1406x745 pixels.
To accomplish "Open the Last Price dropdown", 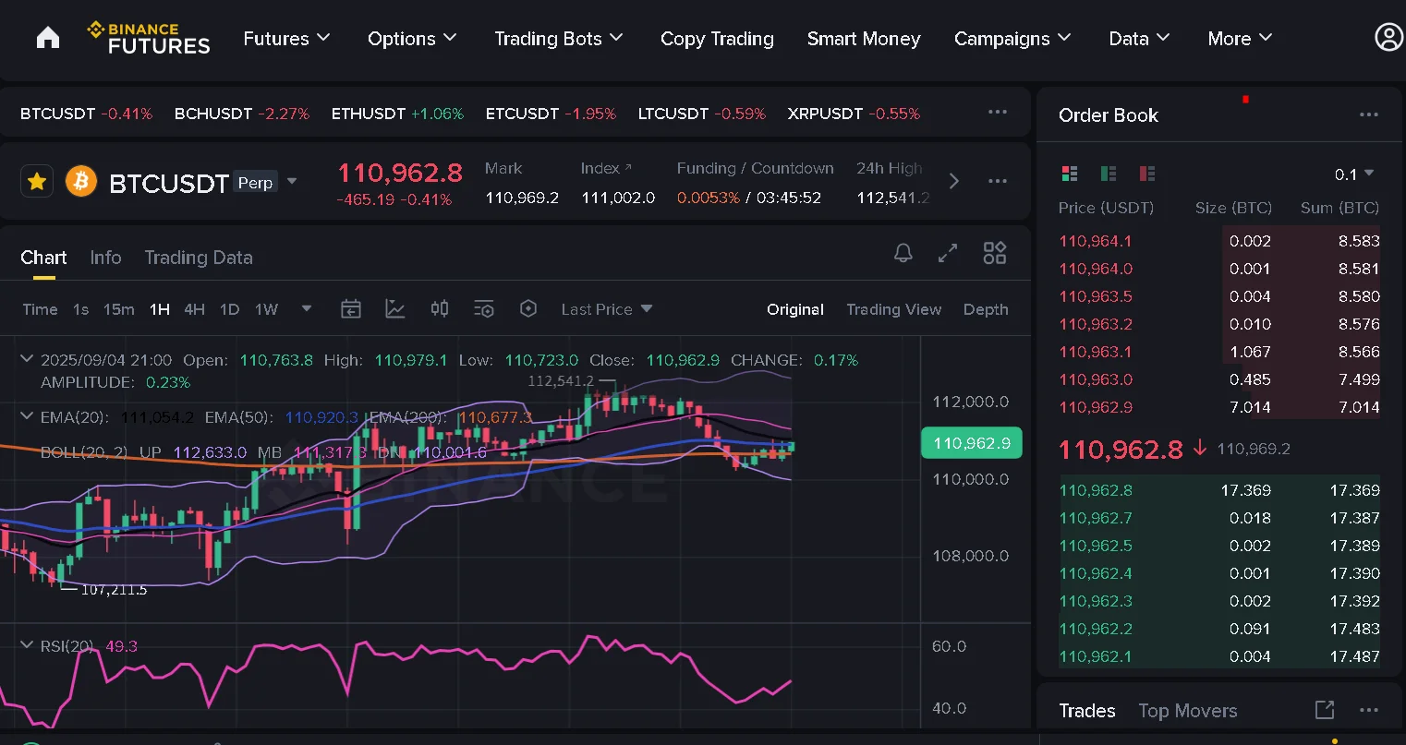I will tap(606, 309).
